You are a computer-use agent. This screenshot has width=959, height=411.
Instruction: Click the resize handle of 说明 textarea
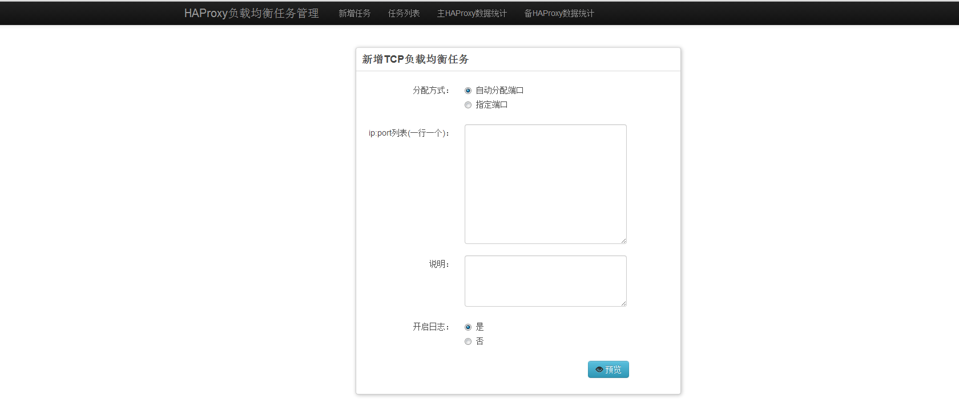tap(623, 303)
